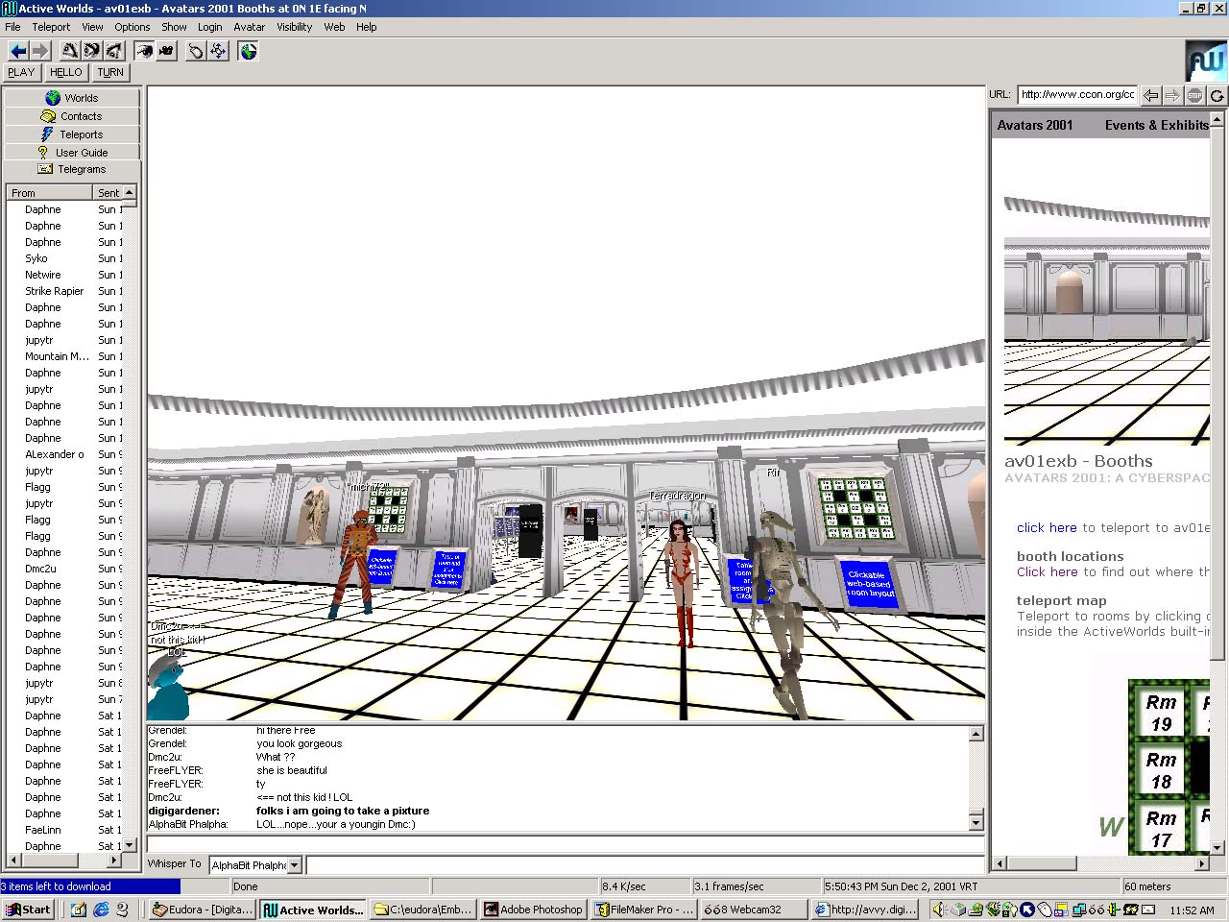1229x922 pixels.
Task: Click the URL address field
Action: [1076, 94]
